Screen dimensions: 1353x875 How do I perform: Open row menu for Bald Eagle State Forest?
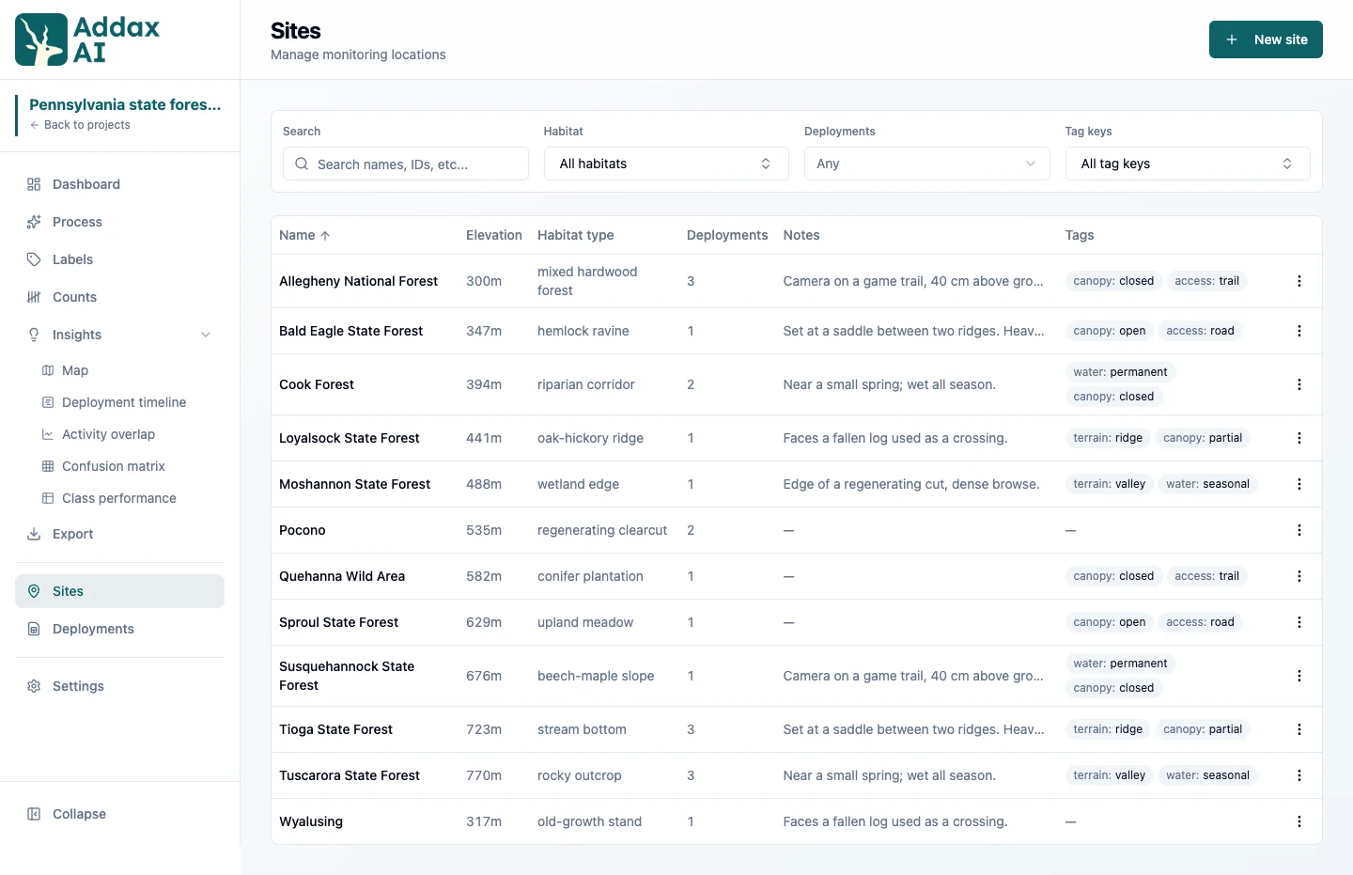[1299, 331]
